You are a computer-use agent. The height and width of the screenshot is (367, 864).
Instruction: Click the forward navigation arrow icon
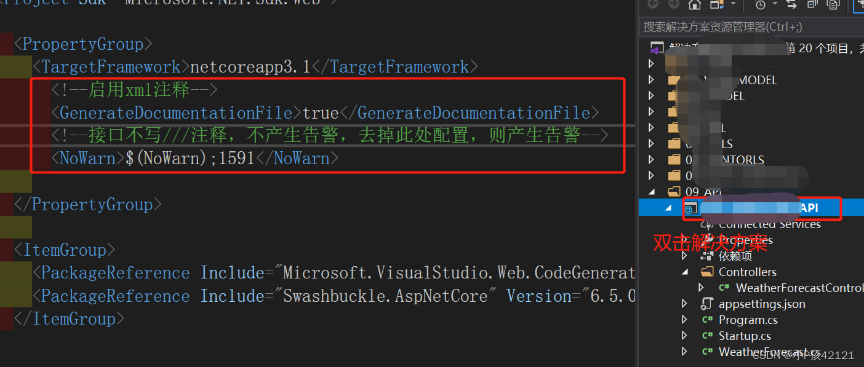pyautogui.click(x=674, y=5)
